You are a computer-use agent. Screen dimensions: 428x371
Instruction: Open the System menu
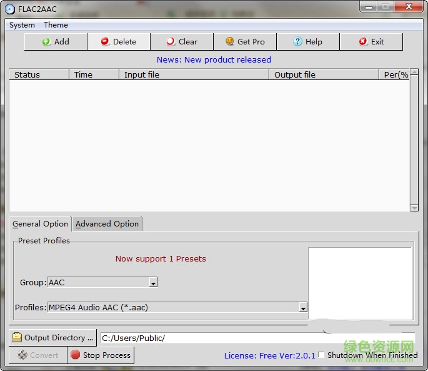(x=22, y=25)
